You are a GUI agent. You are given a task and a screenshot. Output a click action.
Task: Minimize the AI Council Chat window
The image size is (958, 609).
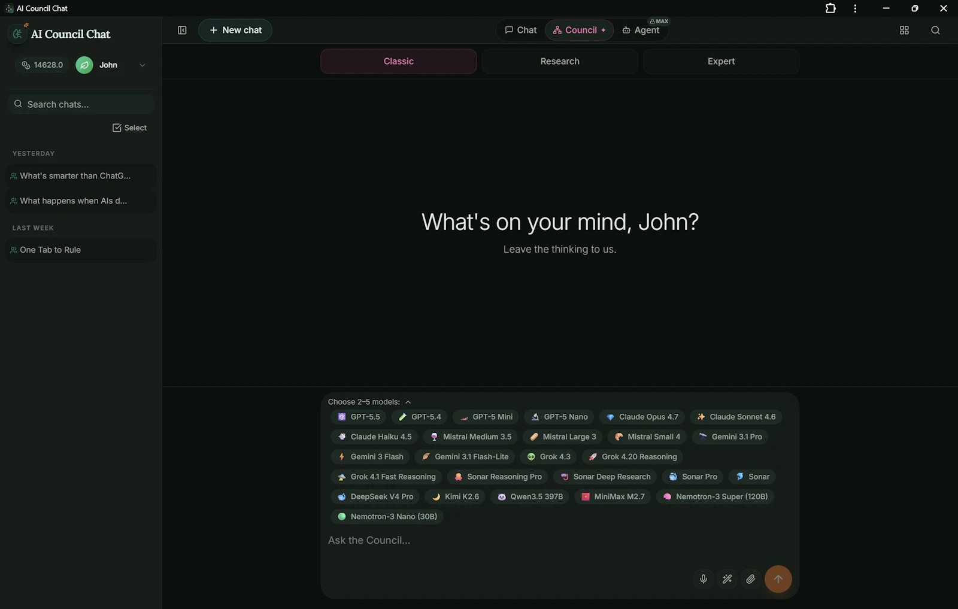click(886, 8)
